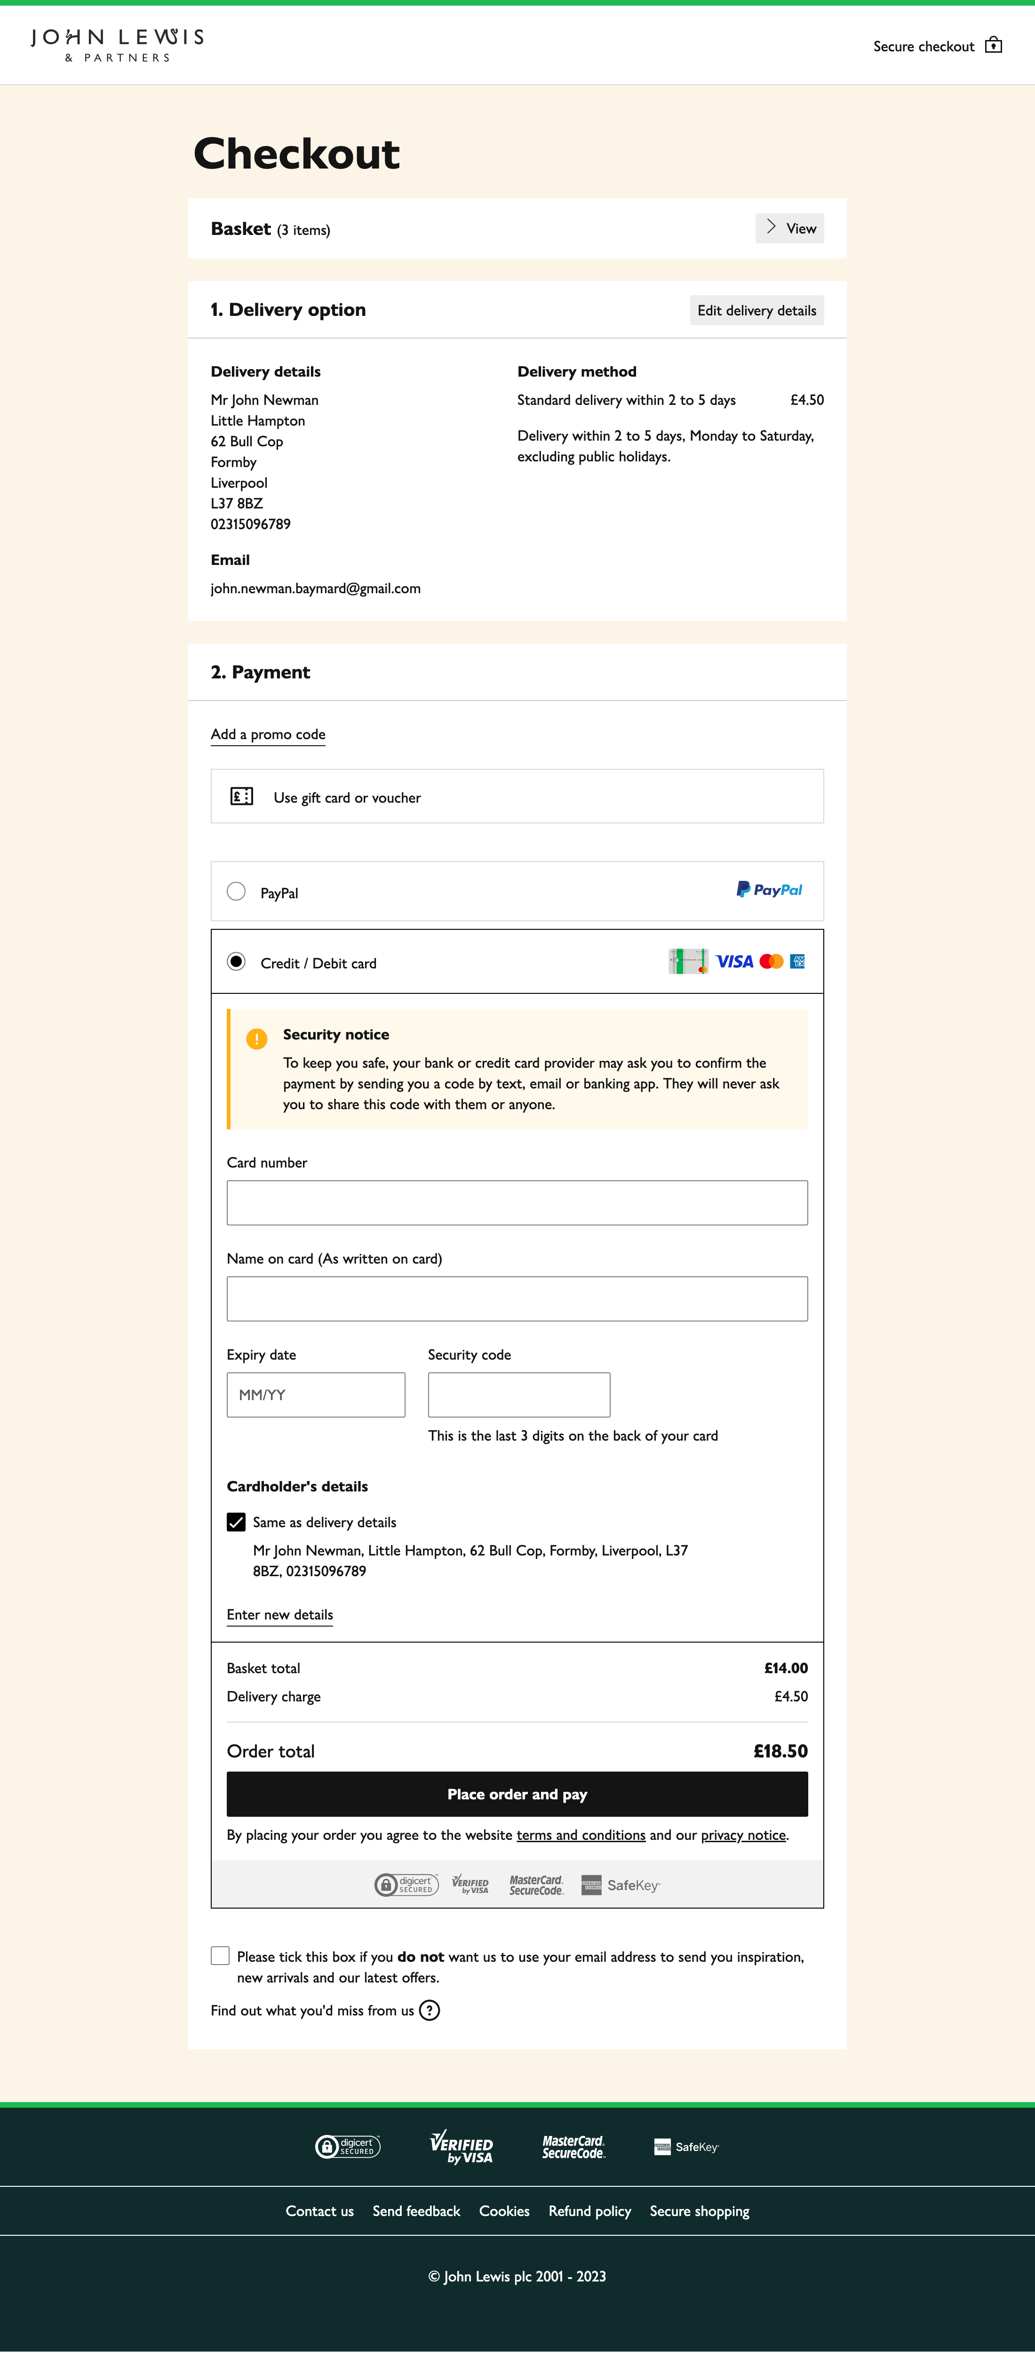Click the secure checkout padlock bag icon
Image resolution: width=1035 pixels, height=2353 pixels.
(993, 46)
